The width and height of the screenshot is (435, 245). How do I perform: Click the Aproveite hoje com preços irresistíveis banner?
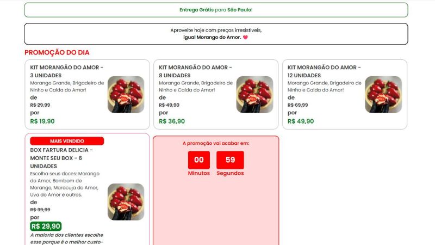tap(216, 34)
